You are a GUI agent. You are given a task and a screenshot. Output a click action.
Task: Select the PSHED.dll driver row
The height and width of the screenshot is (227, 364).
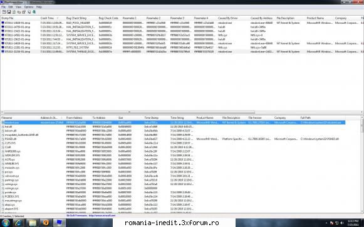[x=173, y=139]
